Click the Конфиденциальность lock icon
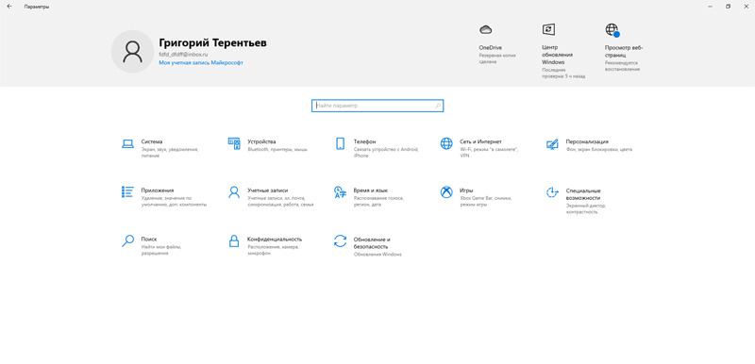Viewport: 755px width, 364px height. point(234,240)
